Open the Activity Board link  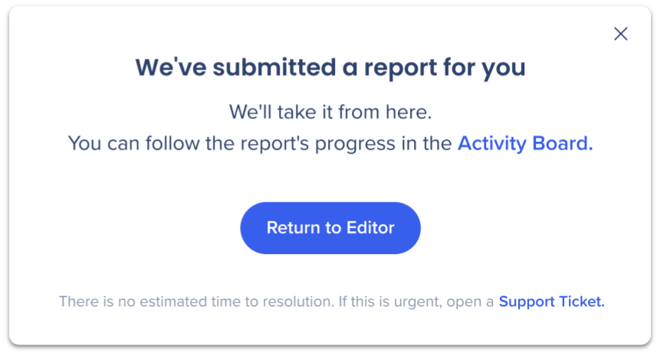click(x=524, y=143)
